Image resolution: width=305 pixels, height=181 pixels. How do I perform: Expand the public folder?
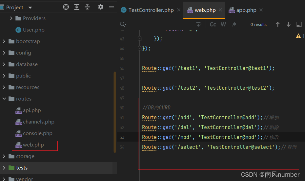pos(4,76)
